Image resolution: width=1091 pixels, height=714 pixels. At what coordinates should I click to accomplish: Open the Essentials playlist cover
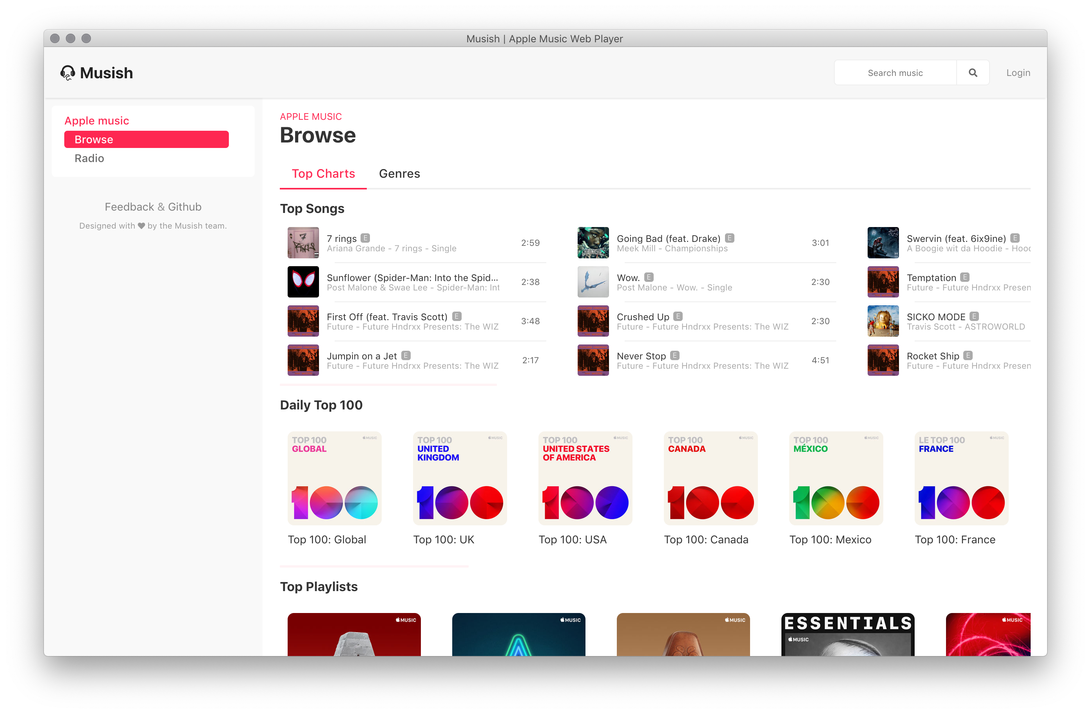tap(847, 634)
